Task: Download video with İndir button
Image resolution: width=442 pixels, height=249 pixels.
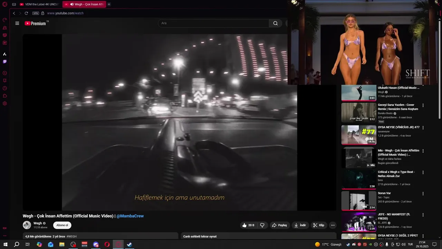Action: point(300,225)
